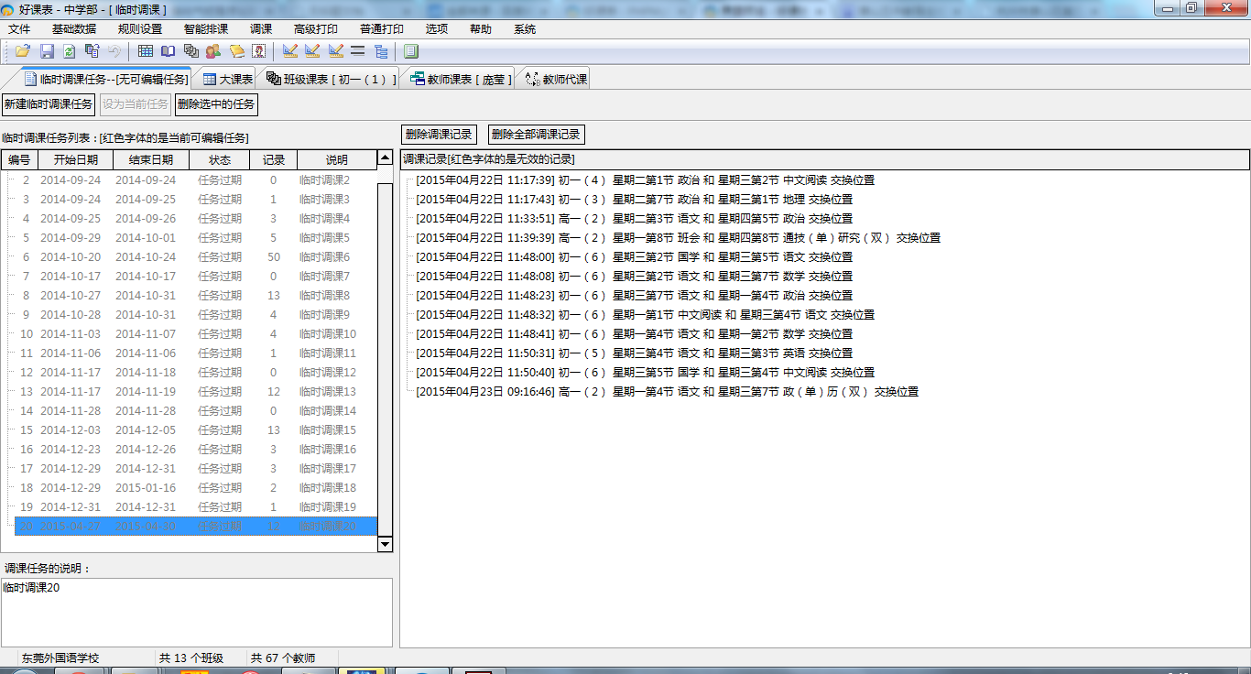Open the 智能排课 menu

click(206, 29)
